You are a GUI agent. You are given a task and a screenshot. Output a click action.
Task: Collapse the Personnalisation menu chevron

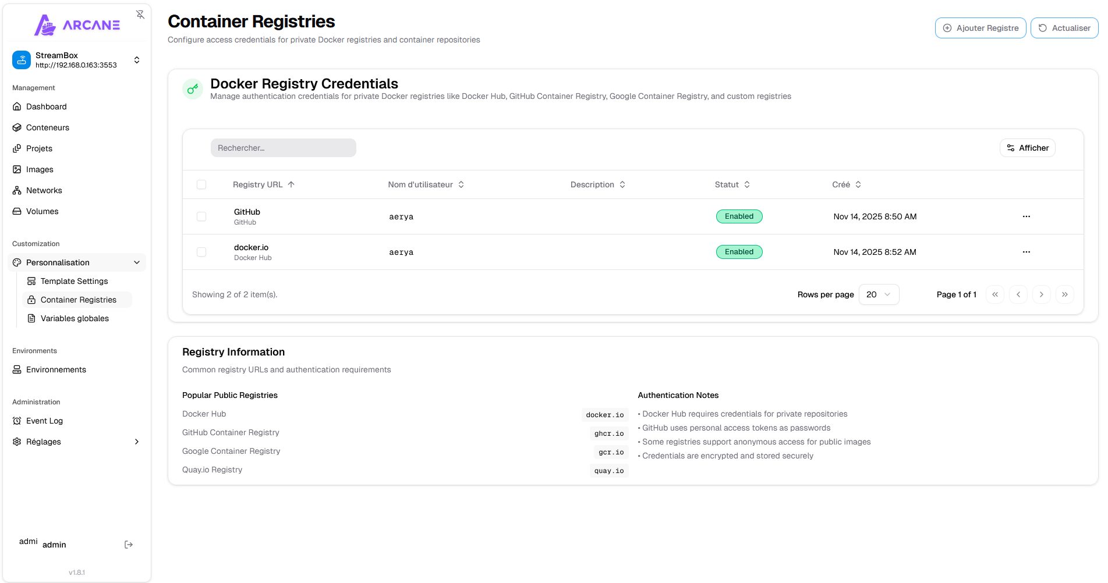click(x=137, y=262)
